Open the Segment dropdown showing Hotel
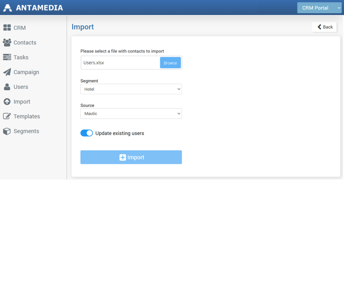344x307 pixels. click(131, 89)
